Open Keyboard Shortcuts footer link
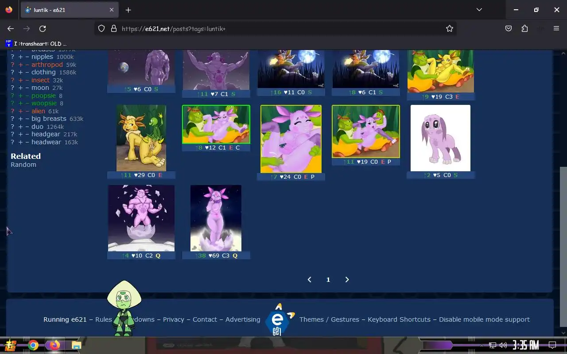567x354 pixels. (399, 319)
